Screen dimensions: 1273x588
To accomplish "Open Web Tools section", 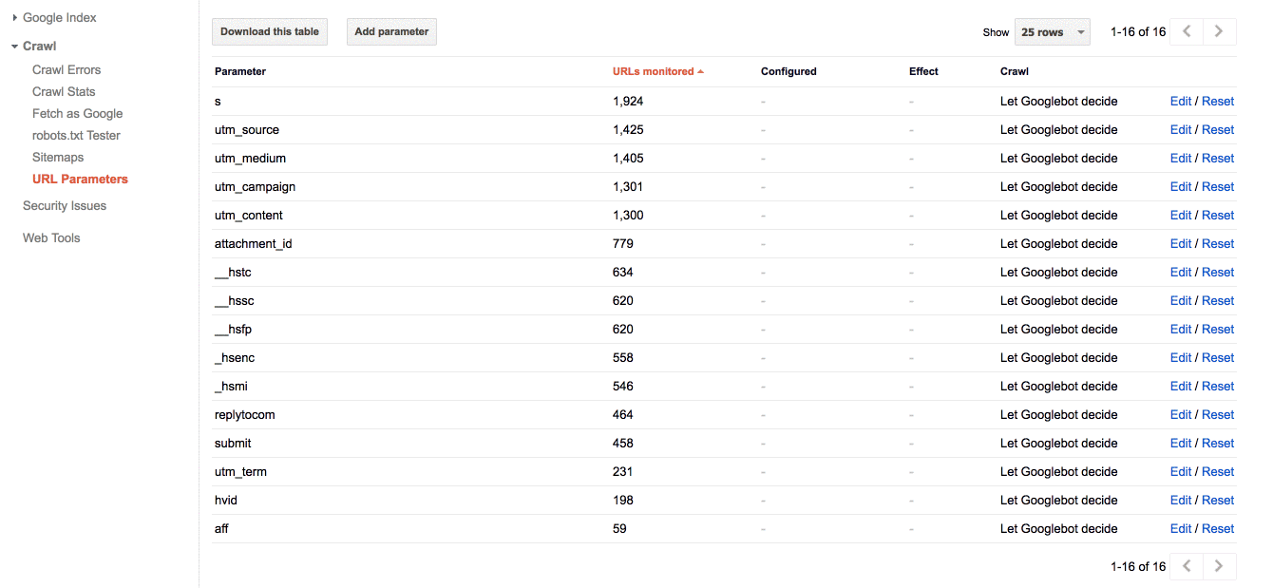I will (x=51, y=237).
